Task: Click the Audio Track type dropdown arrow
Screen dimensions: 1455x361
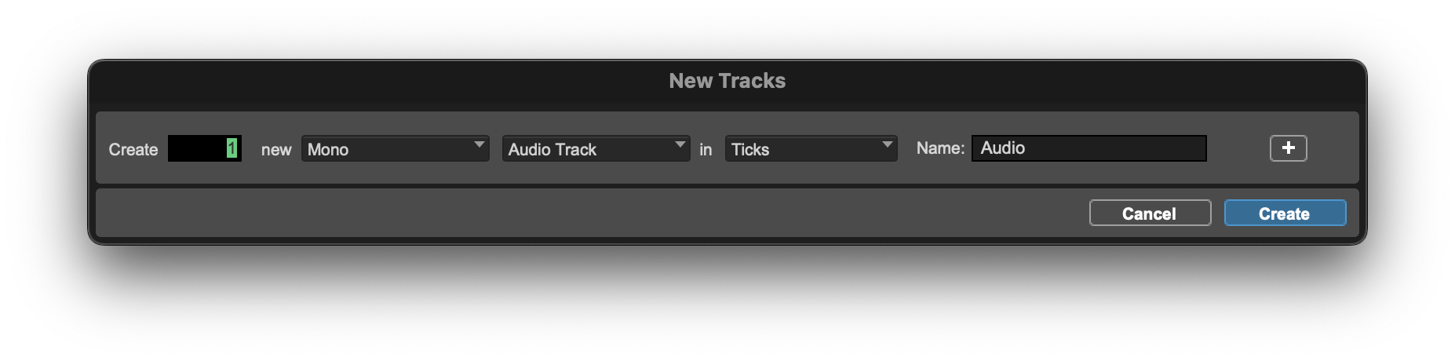Action: point(680,145)
